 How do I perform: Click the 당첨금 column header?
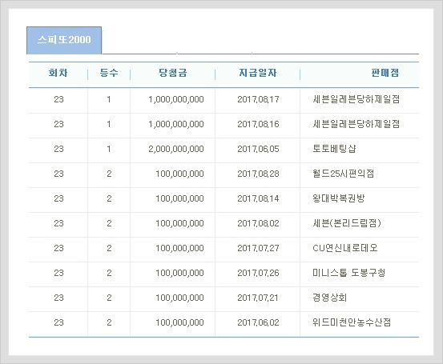click(x=172, y=73)
